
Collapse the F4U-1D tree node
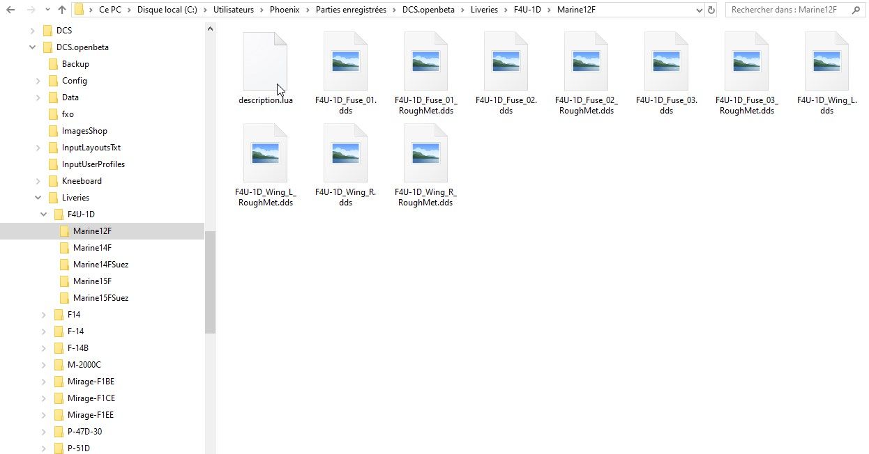pyautogui.click(x=44, y=214)
